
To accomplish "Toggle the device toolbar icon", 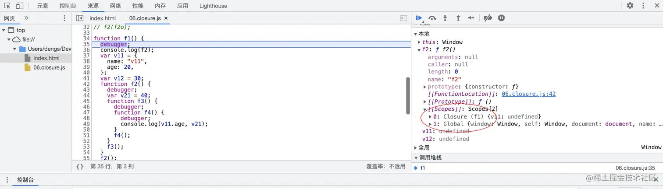I will pos(20,6).
